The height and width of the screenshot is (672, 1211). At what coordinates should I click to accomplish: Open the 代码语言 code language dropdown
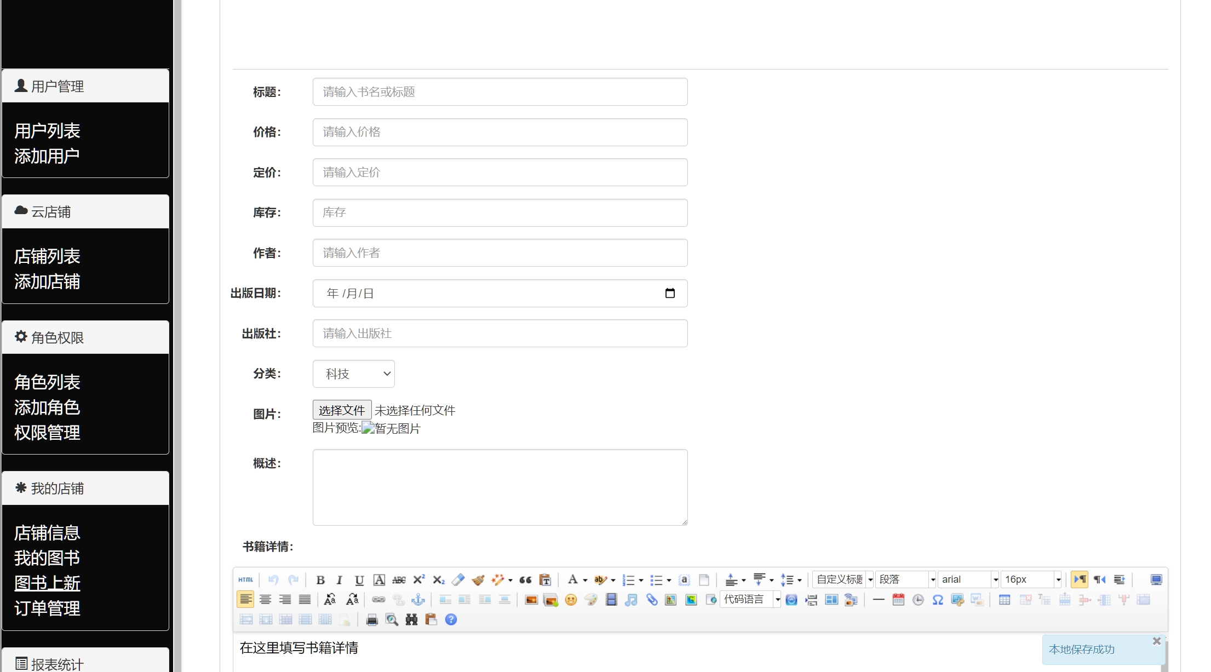point(750,600)
